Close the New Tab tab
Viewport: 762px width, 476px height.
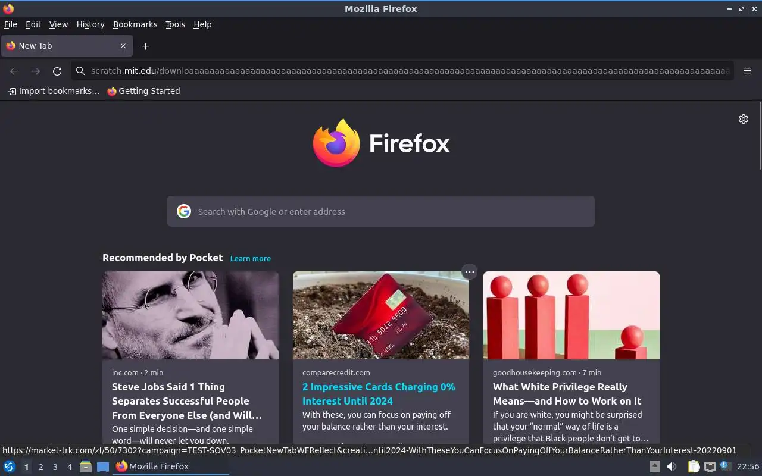tap(123, 46)
